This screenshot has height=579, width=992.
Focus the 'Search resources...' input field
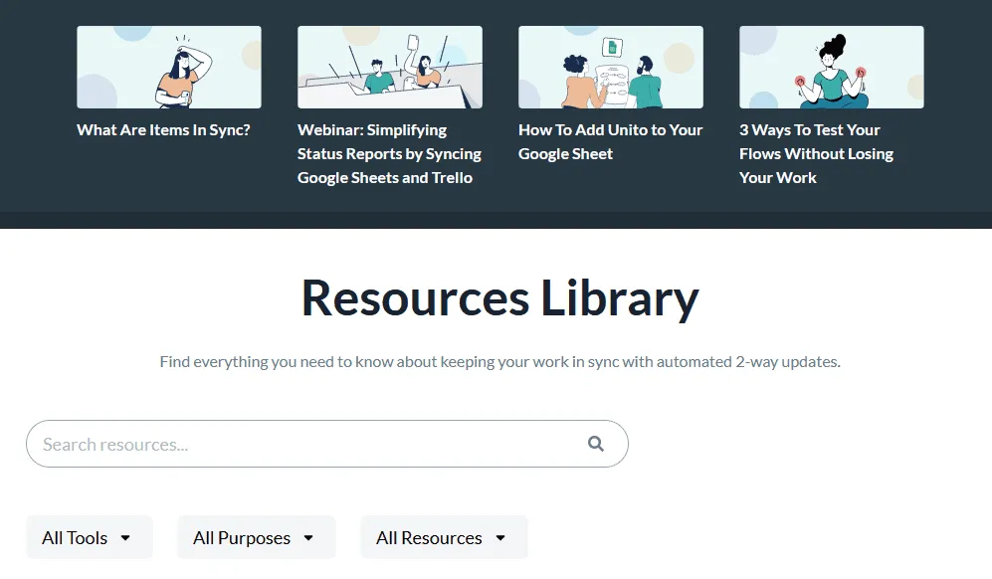[x=308, y=444]
